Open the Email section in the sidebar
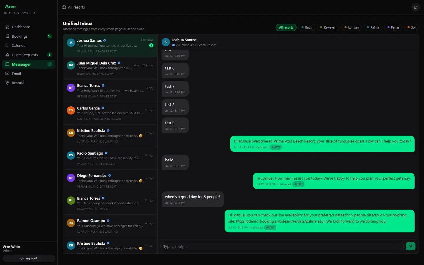This screenshot has height=265, width=424. 29,74
